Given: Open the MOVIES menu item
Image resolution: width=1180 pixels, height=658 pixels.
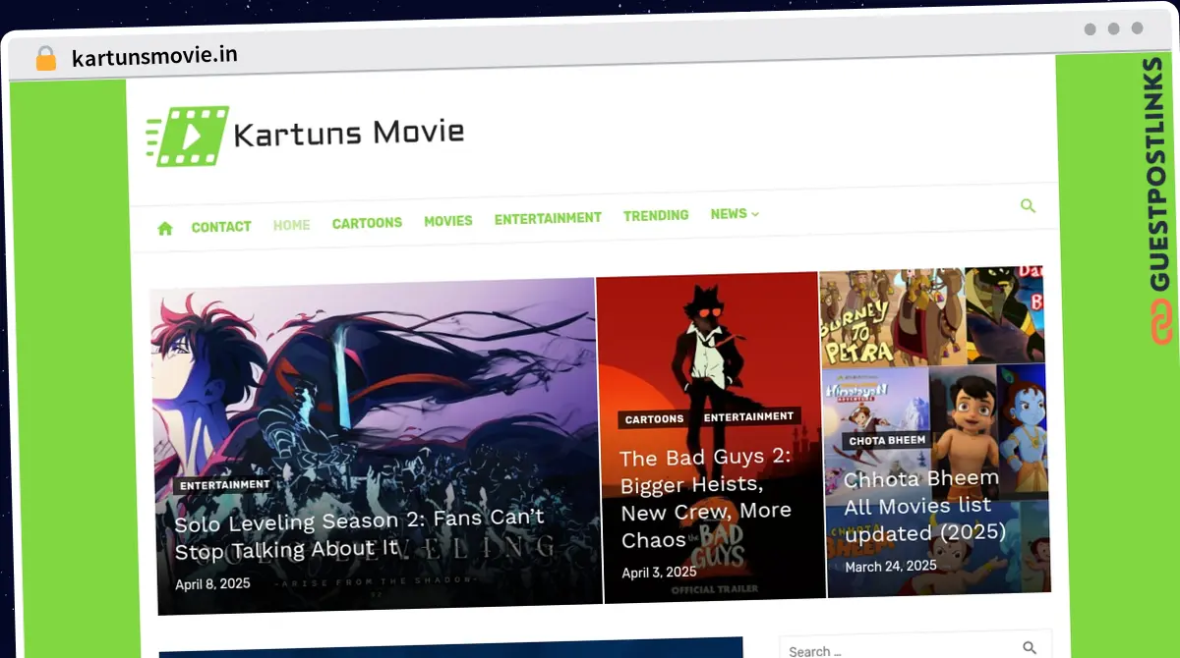Looking at the screenshot, I should (x=448, y=221).
